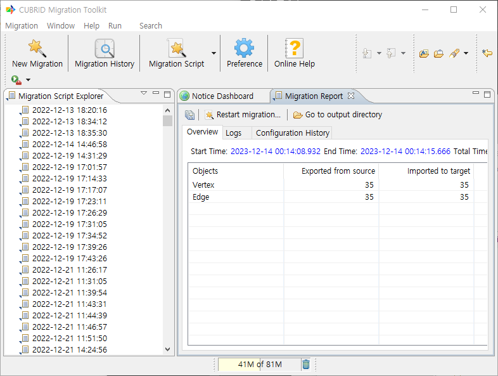Run garbage collector trash icon
The image size is (498, 376).
[306, 364]
